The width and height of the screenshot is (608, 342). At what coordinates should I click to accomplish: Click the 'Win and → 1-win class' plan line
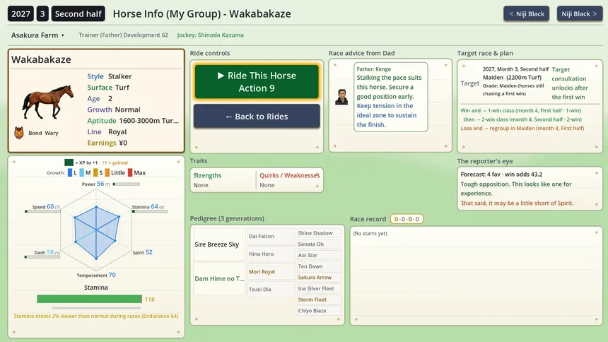point(520,110)
